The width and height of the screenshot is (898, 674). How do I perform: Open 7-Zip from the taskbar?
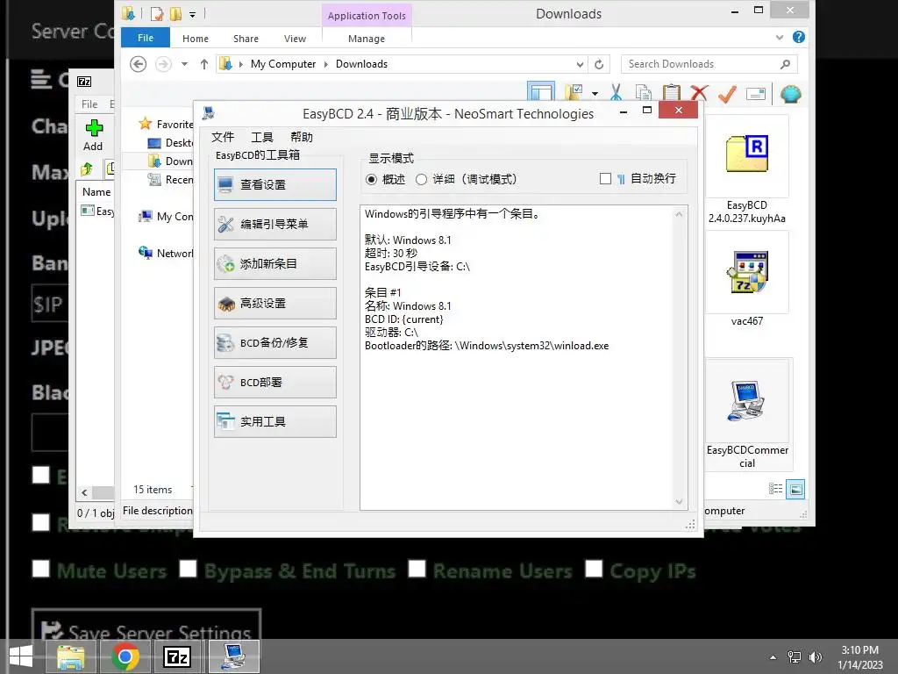pos(176,656)
